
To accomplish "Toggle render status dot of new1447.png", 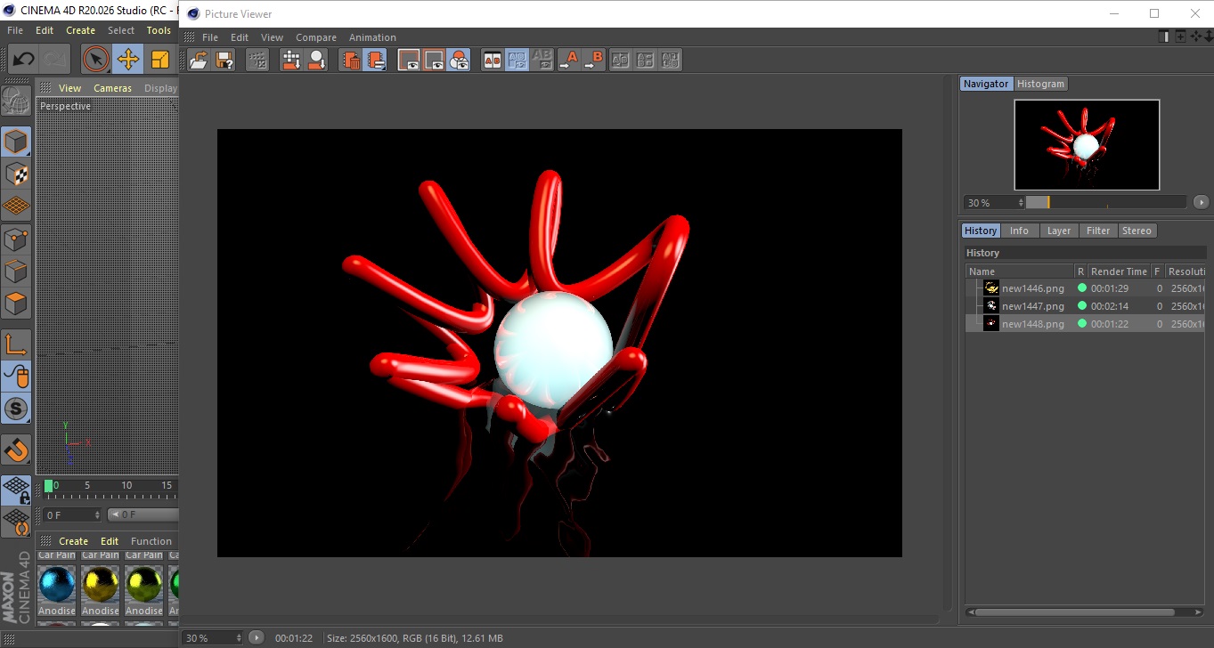I will (x=1081, y=306).
